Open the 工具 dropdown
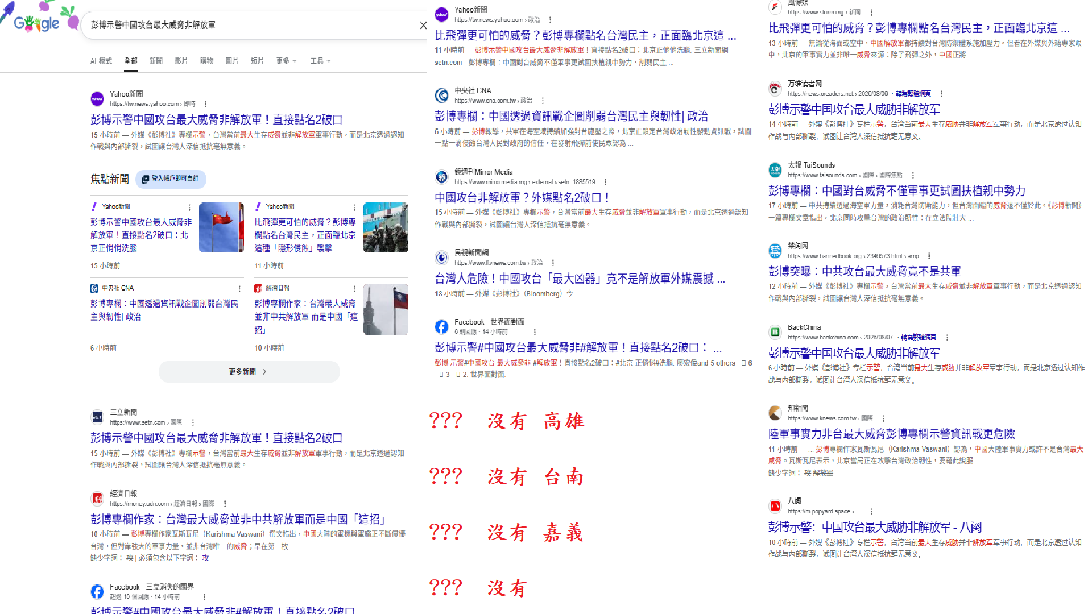Viewport: 1092px width, 614px height. click(x=320, y=61)
